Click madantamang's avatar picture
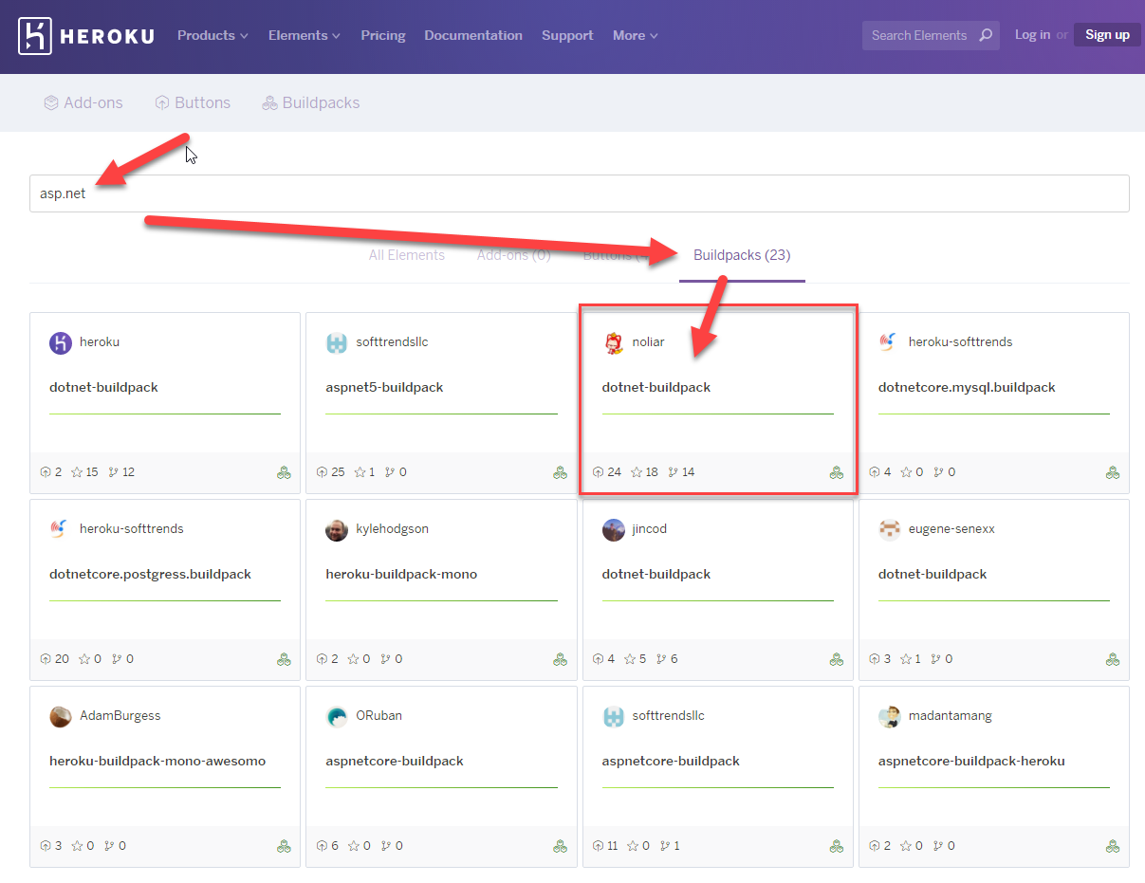This screenshot has width=1145, height=883. coord(890,716)
